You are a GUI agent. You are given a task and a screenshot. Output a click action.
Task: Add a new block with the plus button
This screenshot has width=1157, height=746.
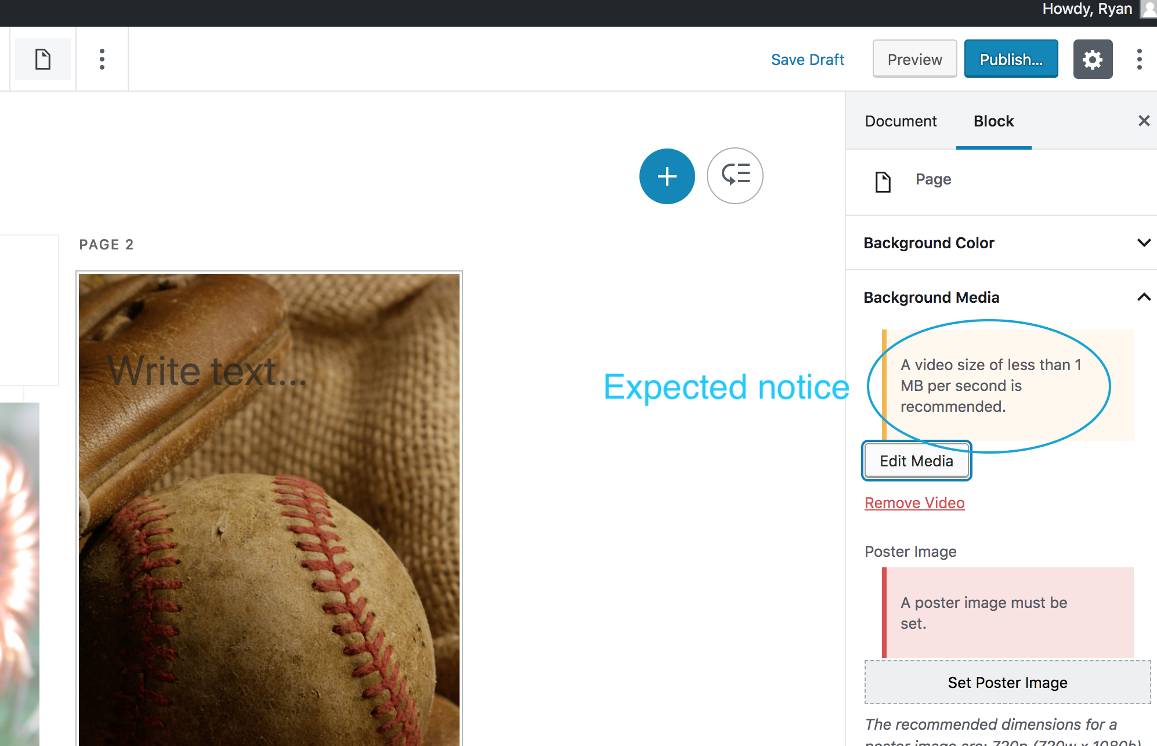click(x=667, y=176)
